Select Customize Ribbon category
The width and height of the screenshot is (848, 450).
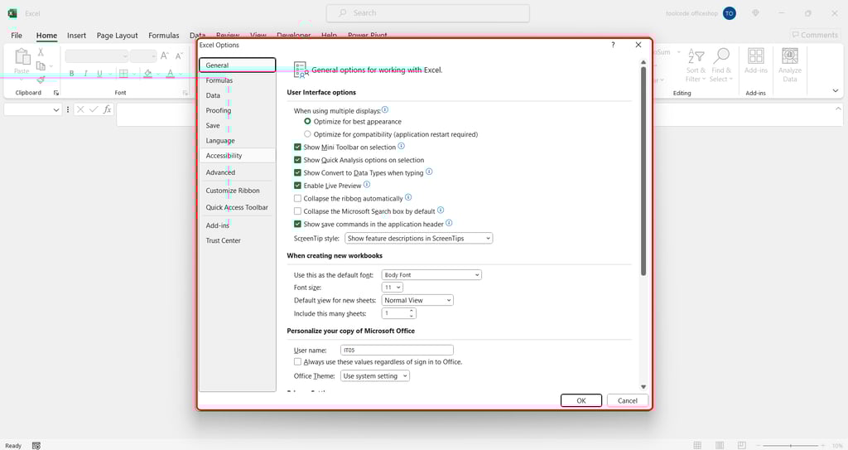click(x=237, y=191)
